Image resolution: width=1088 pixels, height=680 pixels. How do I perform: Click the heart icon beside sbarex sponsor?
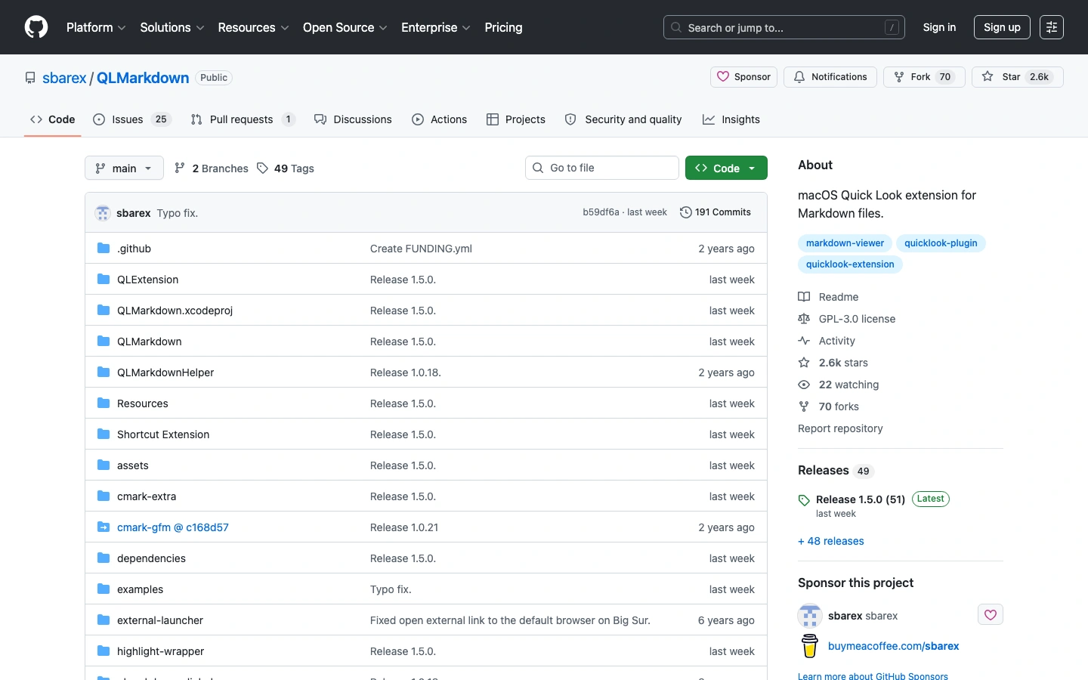(x=990, y=615)
